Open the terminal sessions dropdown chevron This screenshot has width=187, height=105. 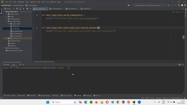[x=23, y=65]
